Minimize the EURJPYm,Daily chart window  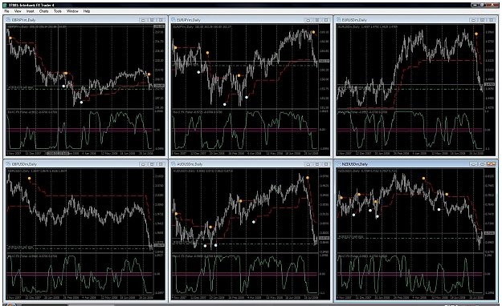308,20
